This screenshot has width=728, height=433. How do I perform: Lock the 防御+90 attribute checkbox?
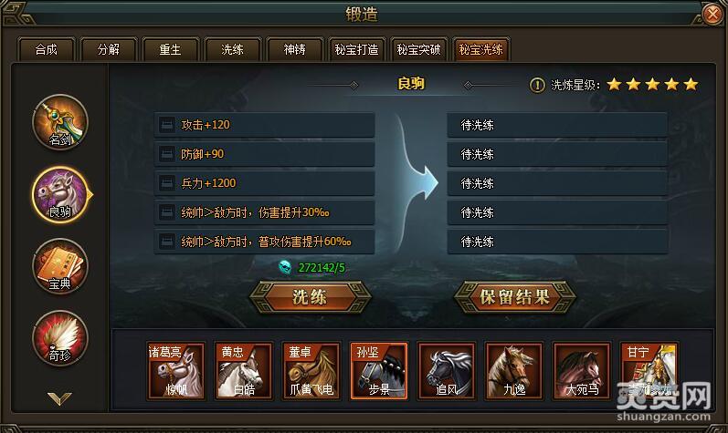tap(166, 154)
